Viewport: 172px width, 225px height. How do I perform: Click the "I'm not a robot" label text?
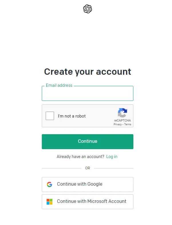(x=72, y=116)
